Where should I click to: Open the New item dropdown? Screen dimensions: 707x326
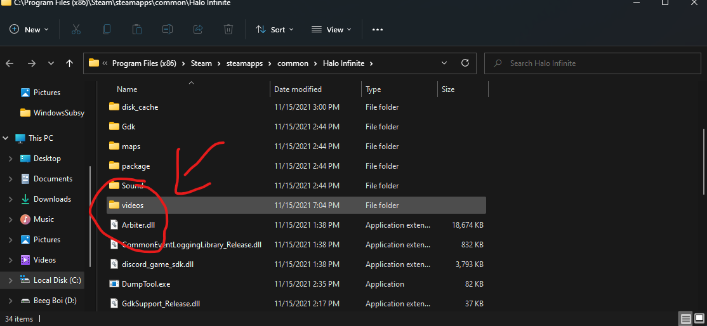coord(29,29)
